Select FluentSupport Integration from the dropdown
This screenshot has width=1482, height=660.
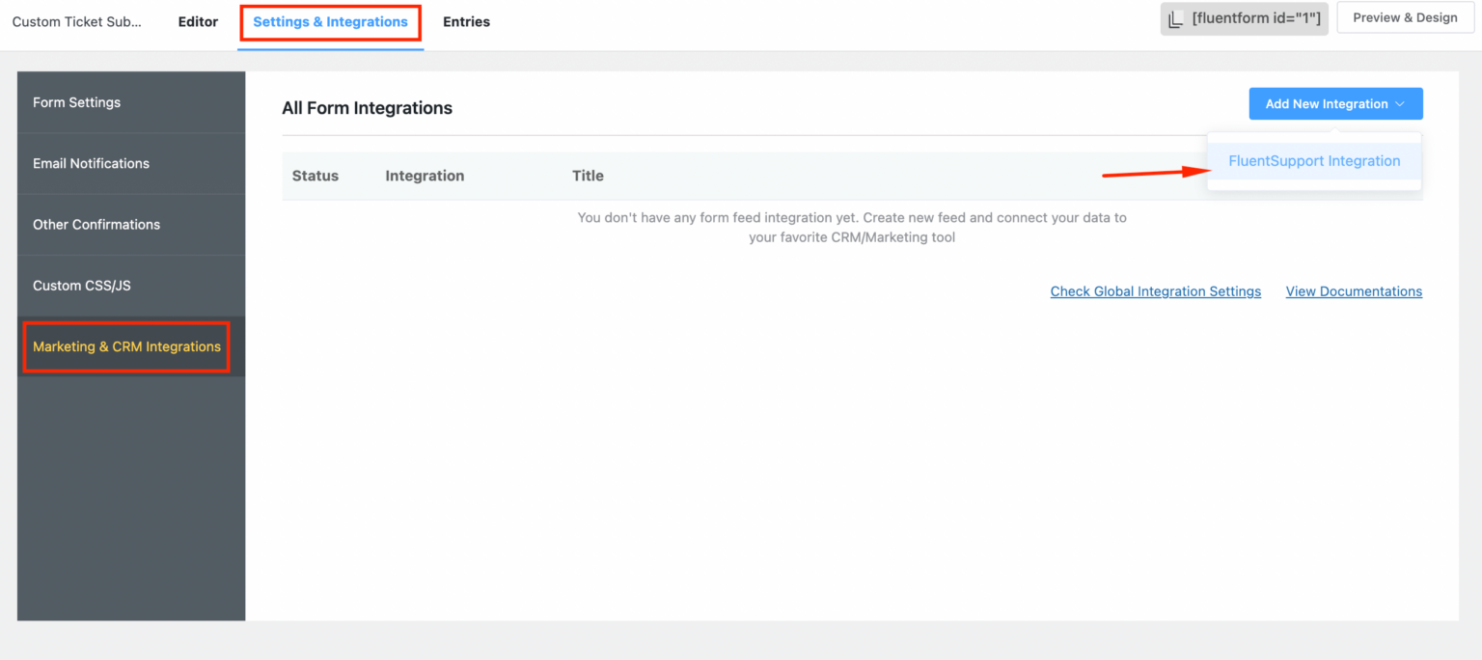tap(1314, 160)
